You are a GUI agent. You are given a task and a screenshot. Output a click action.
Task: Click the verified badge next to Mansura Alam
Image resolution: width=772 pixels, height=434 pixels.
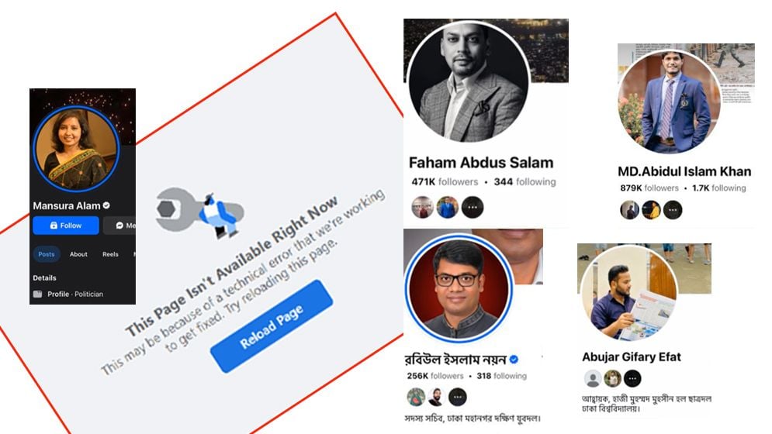coord(106,205)
